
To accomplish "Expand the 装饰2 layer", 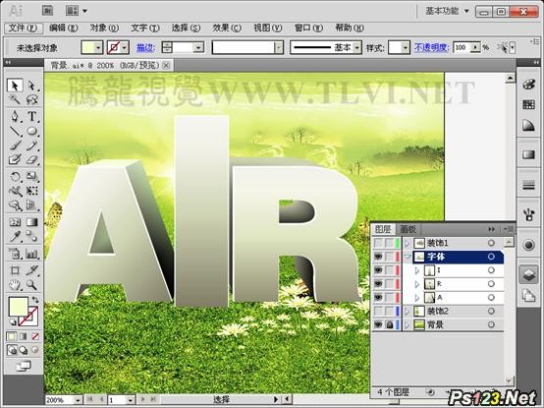I will point(408,312).
